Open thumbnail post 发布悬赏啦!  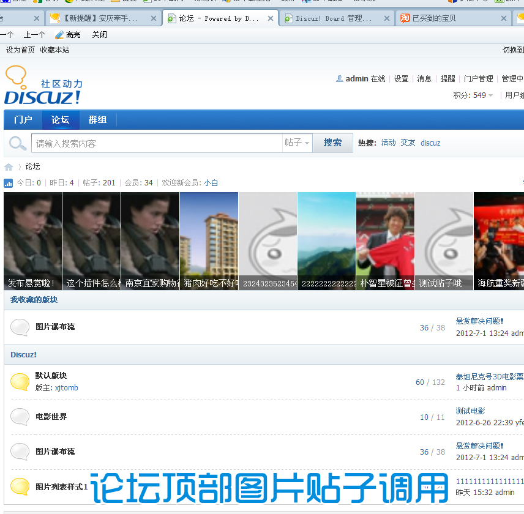[x=33, y=241]
